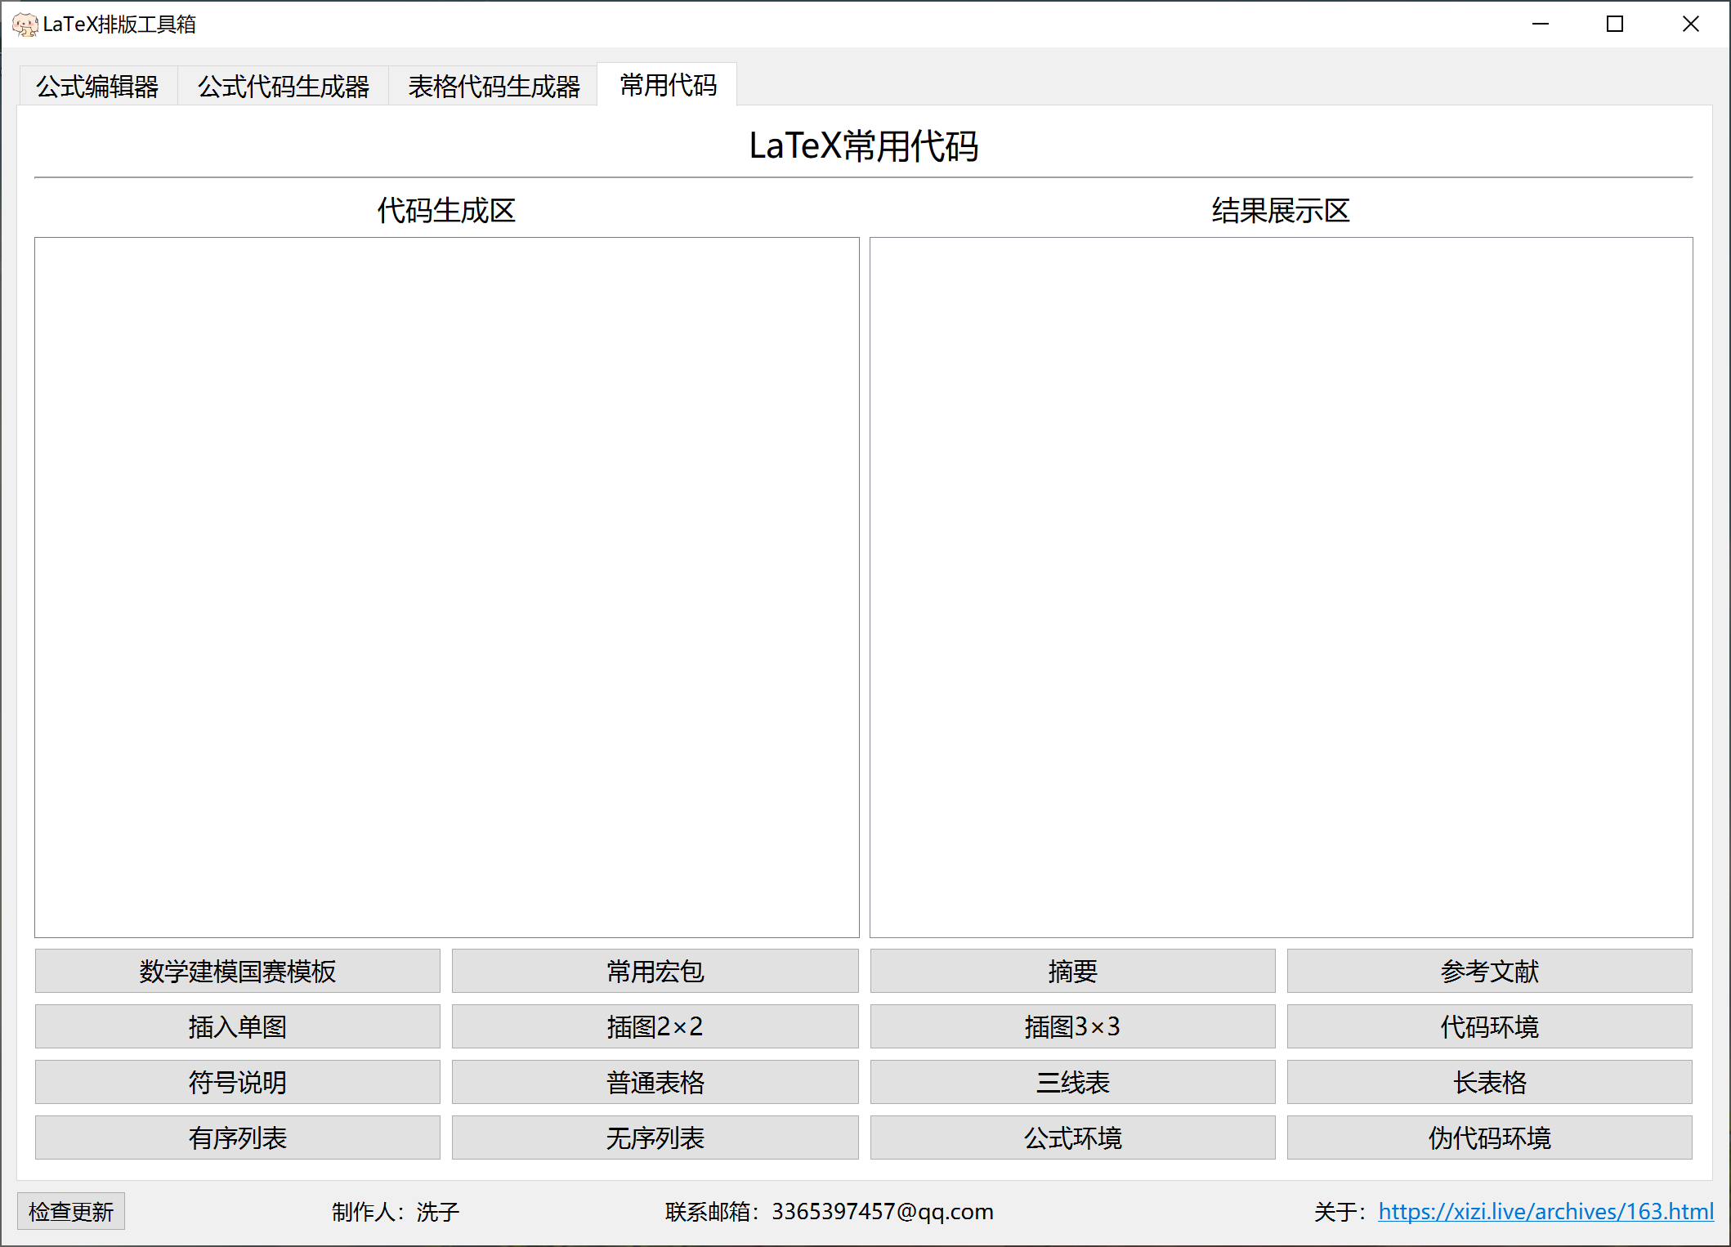The image size is (1731, 1247).
Task: Generate 插图3×3 figure code
Action: (1072, 1027)
